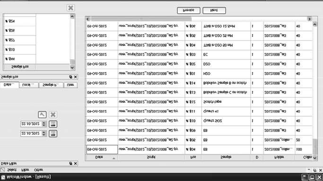The width and height of the screenshot is (323, 181).
Task: Select a.t26 in Sample Pos list
Action: pos(19,30)
